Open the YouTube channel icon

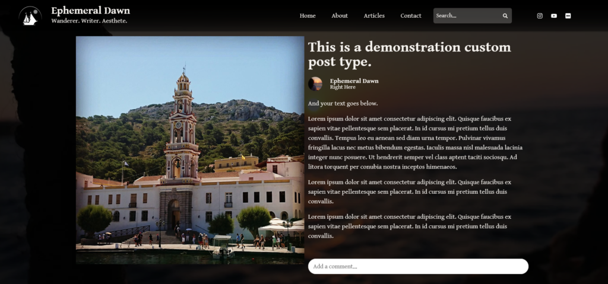[554, 16]
